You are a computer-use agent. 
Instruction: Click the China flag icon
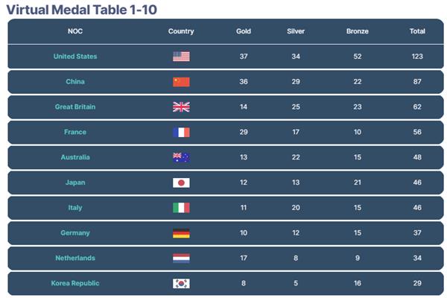pyautogui.click(x=181, y=82)
